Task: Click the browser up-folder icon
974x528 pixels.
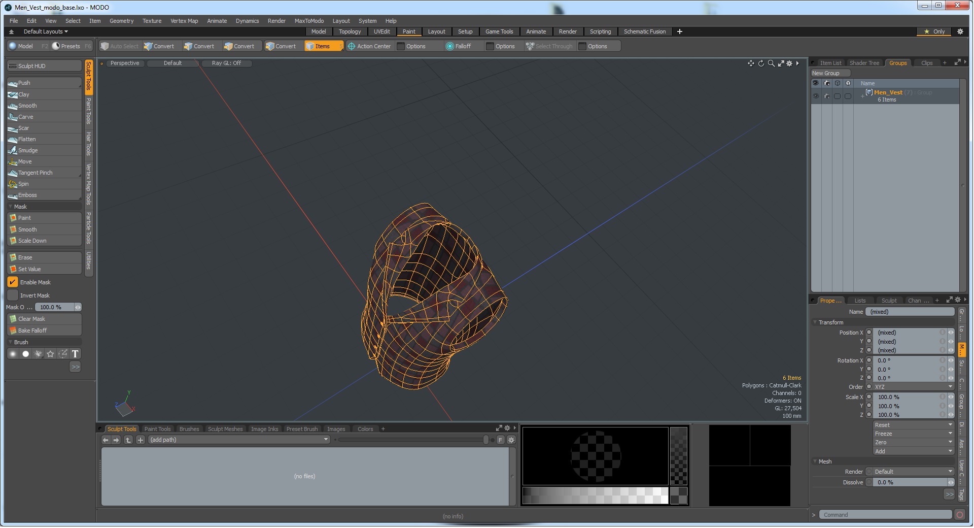Action: [128, 440]
